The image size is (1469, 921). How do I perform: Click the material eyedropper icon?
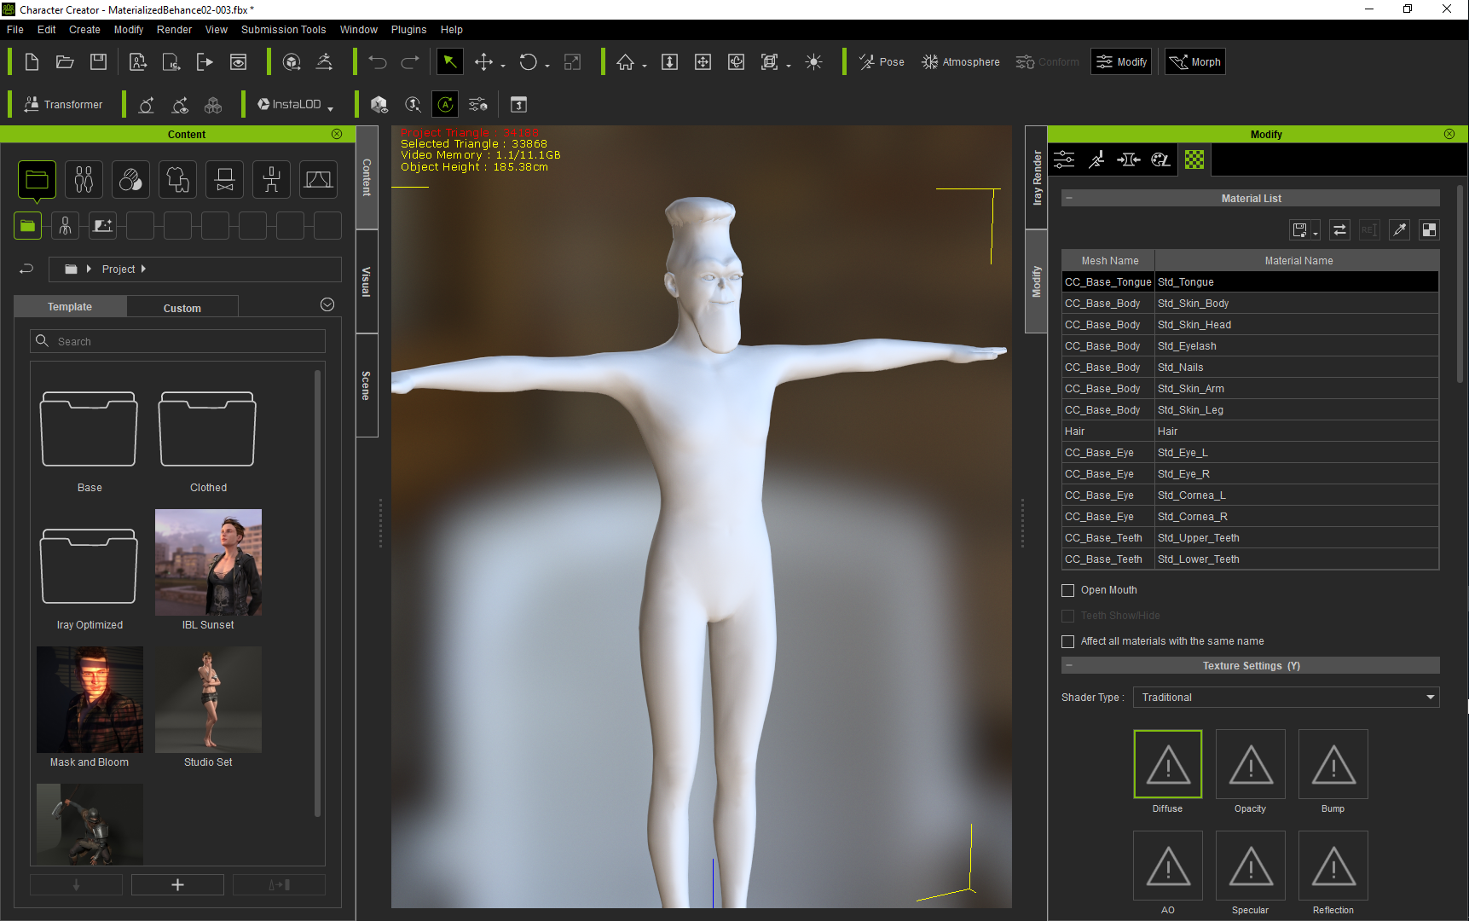pyautogui.click(x=1399, y=229)
